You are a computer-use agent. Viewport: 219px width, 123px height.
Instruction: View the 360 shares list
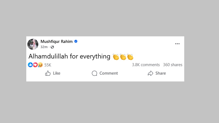point(172,65)
